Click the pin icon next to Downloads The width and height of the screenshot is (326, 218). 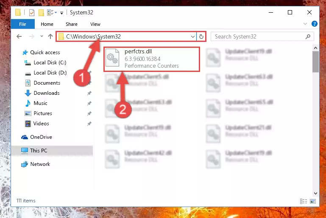click(x=89, y=93)
